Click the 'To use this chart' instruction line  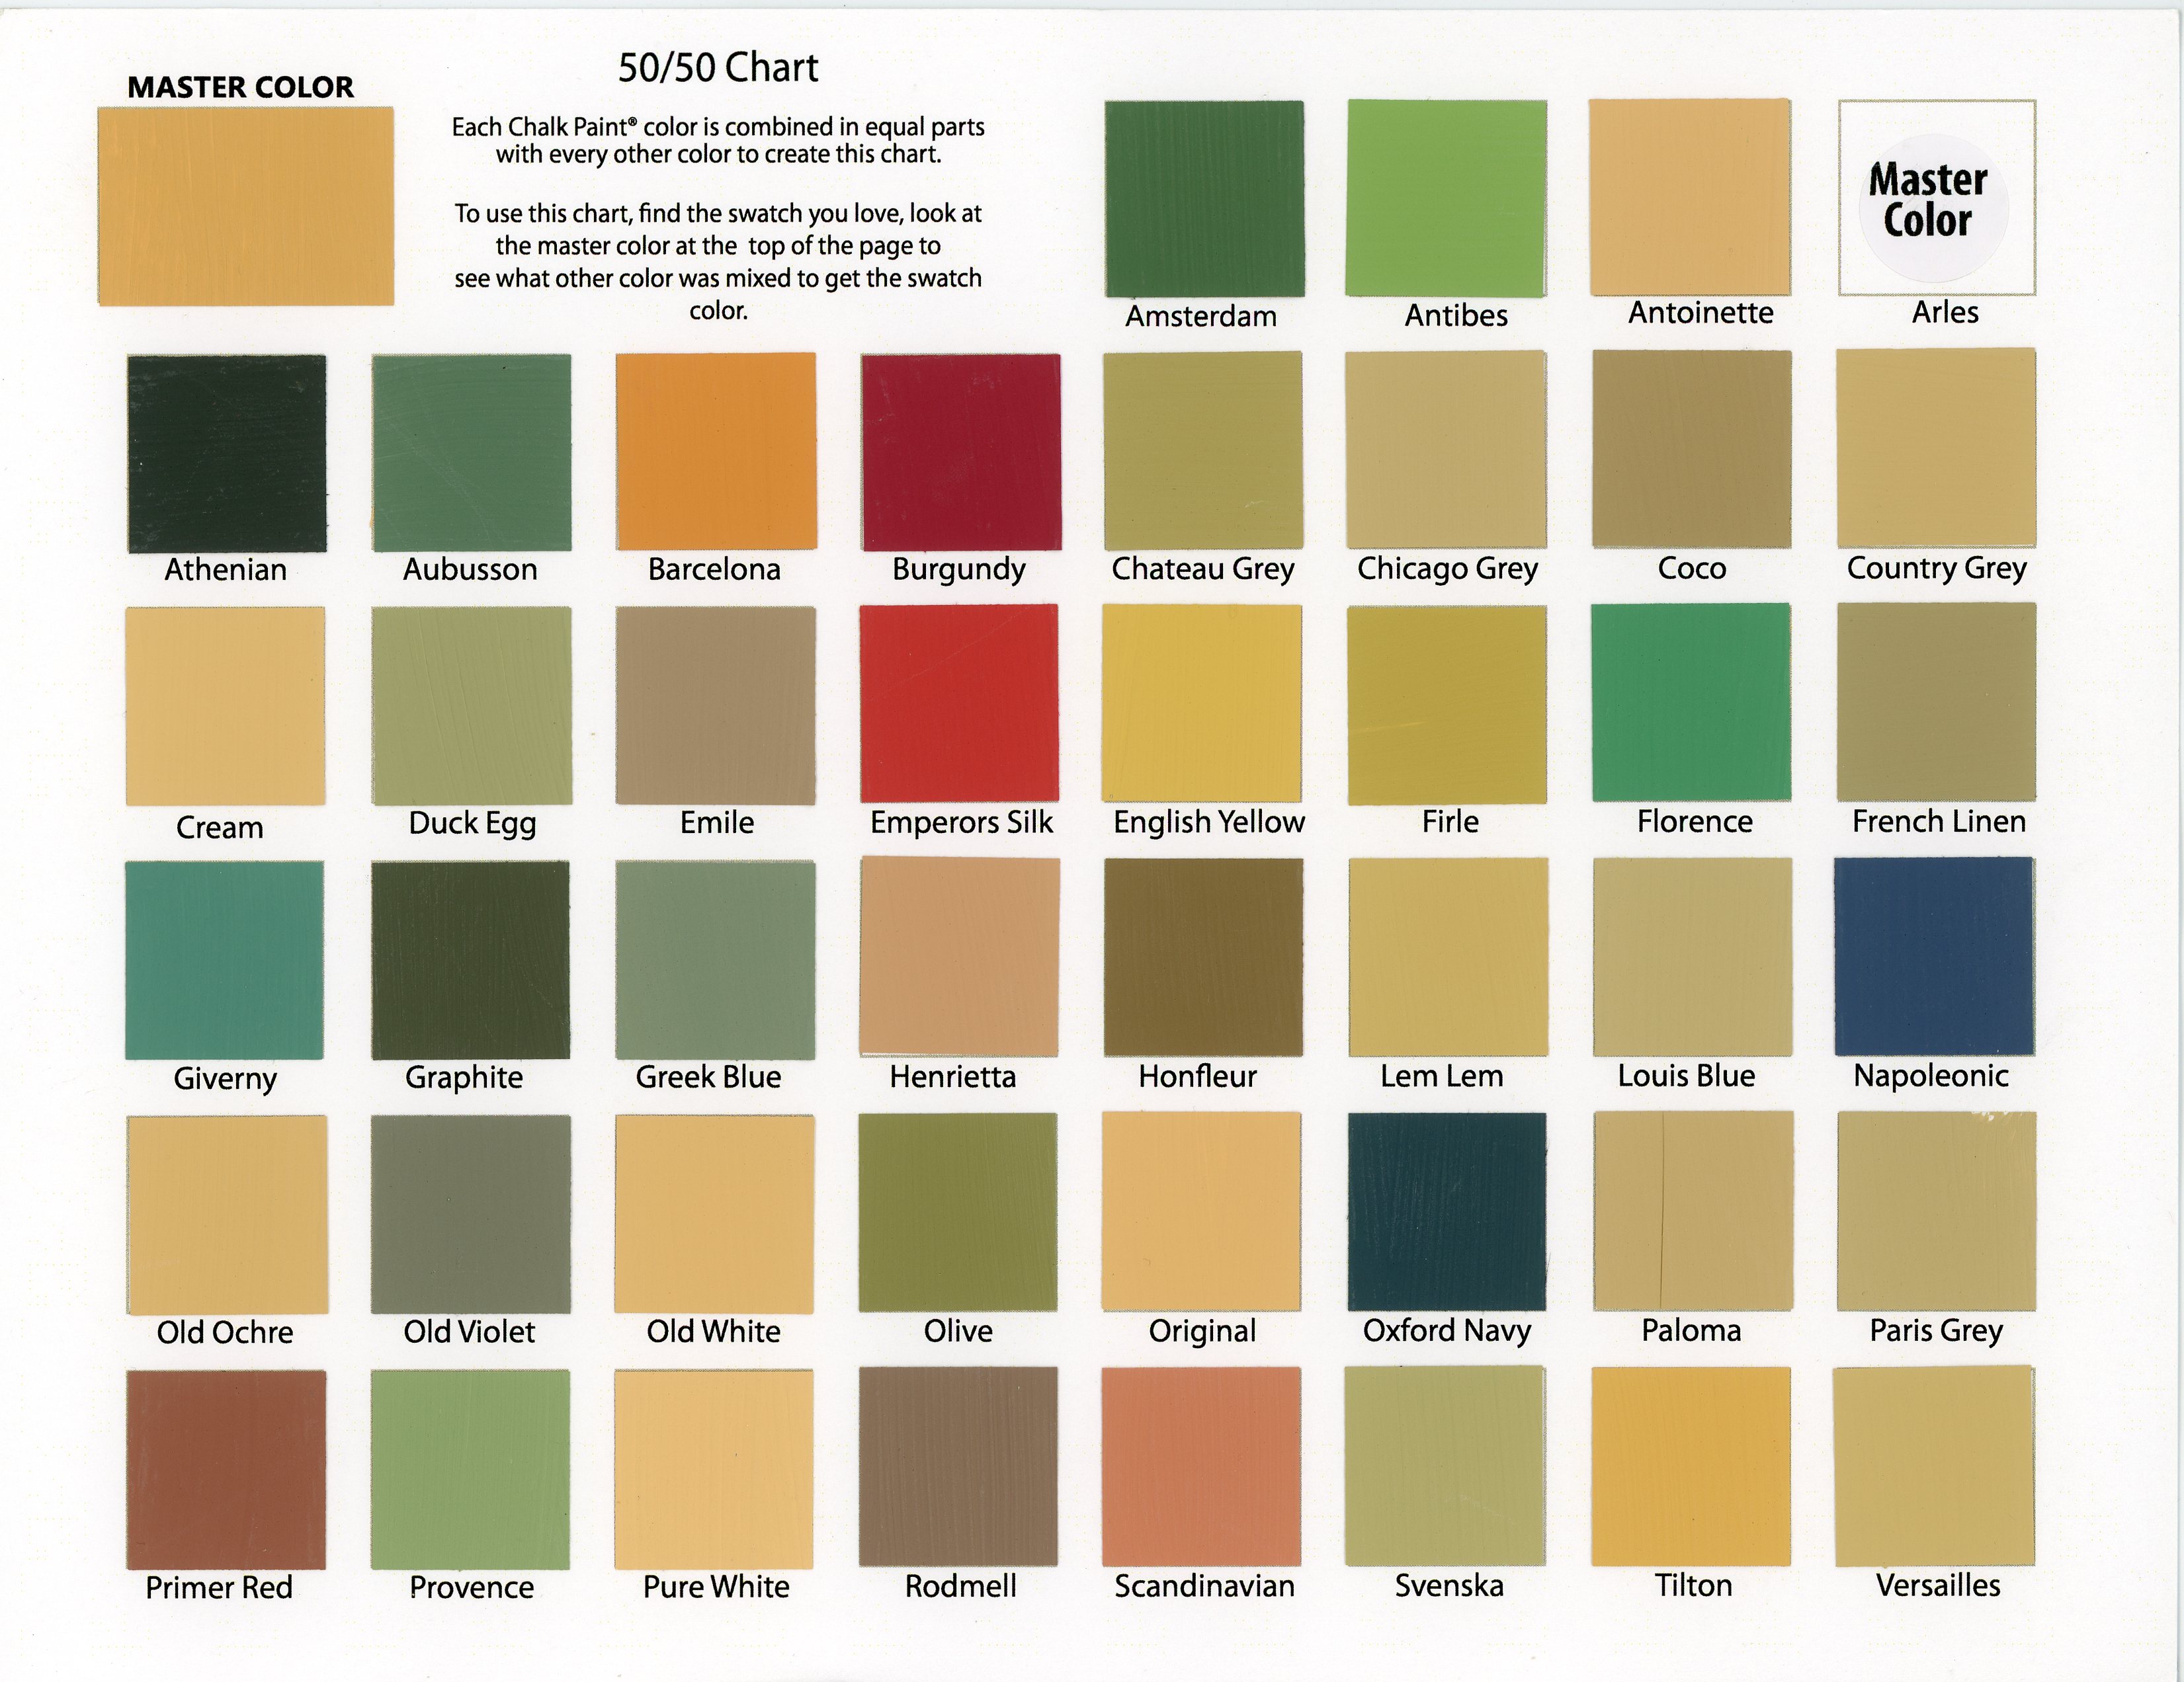tap(718, 214)
